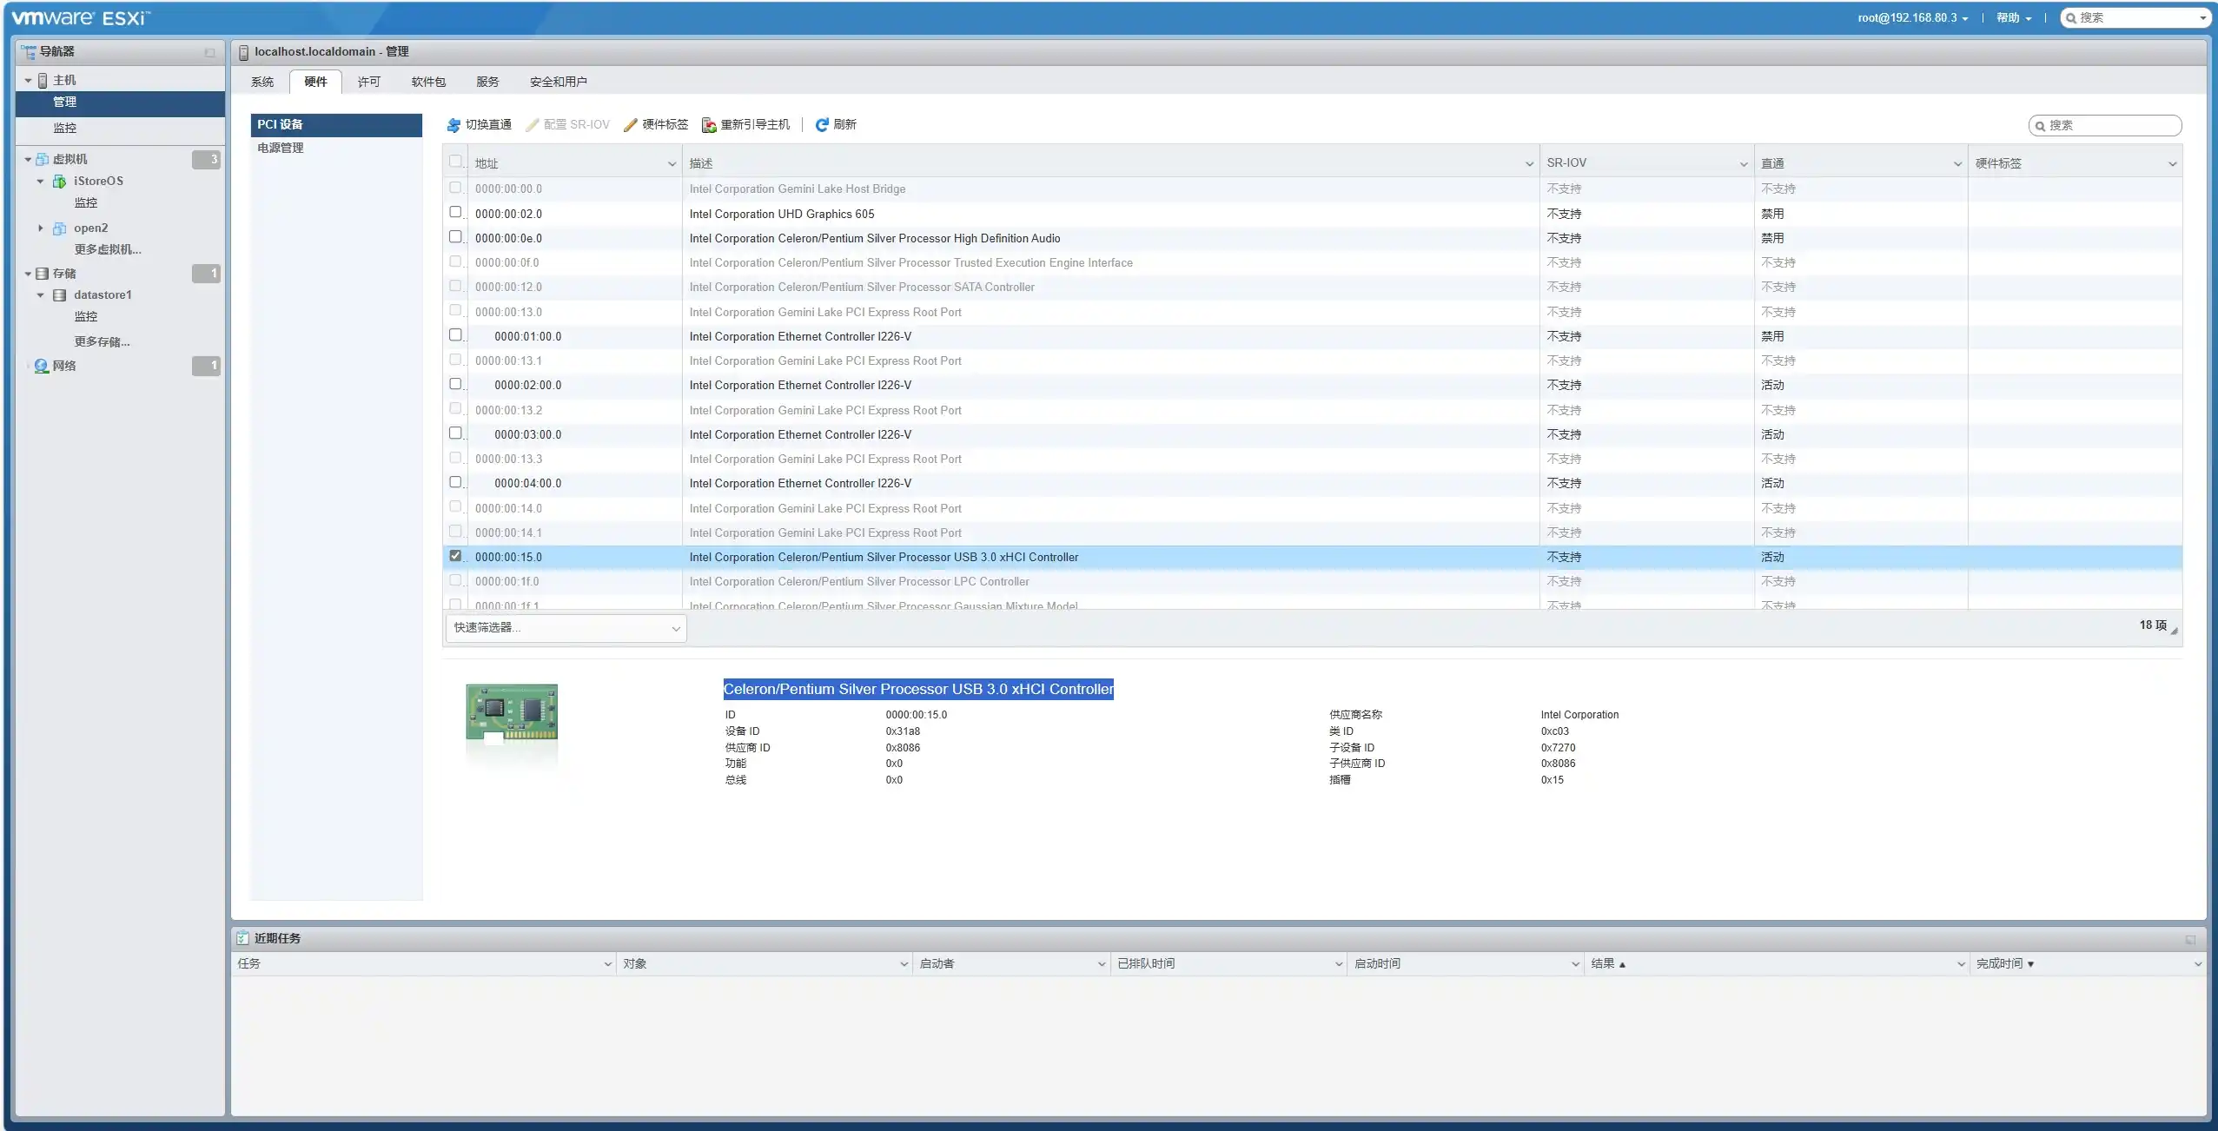The image size is (2218, 1131).
Task: Toggle the select-all checkbox in table header
Action: (455, 161)
